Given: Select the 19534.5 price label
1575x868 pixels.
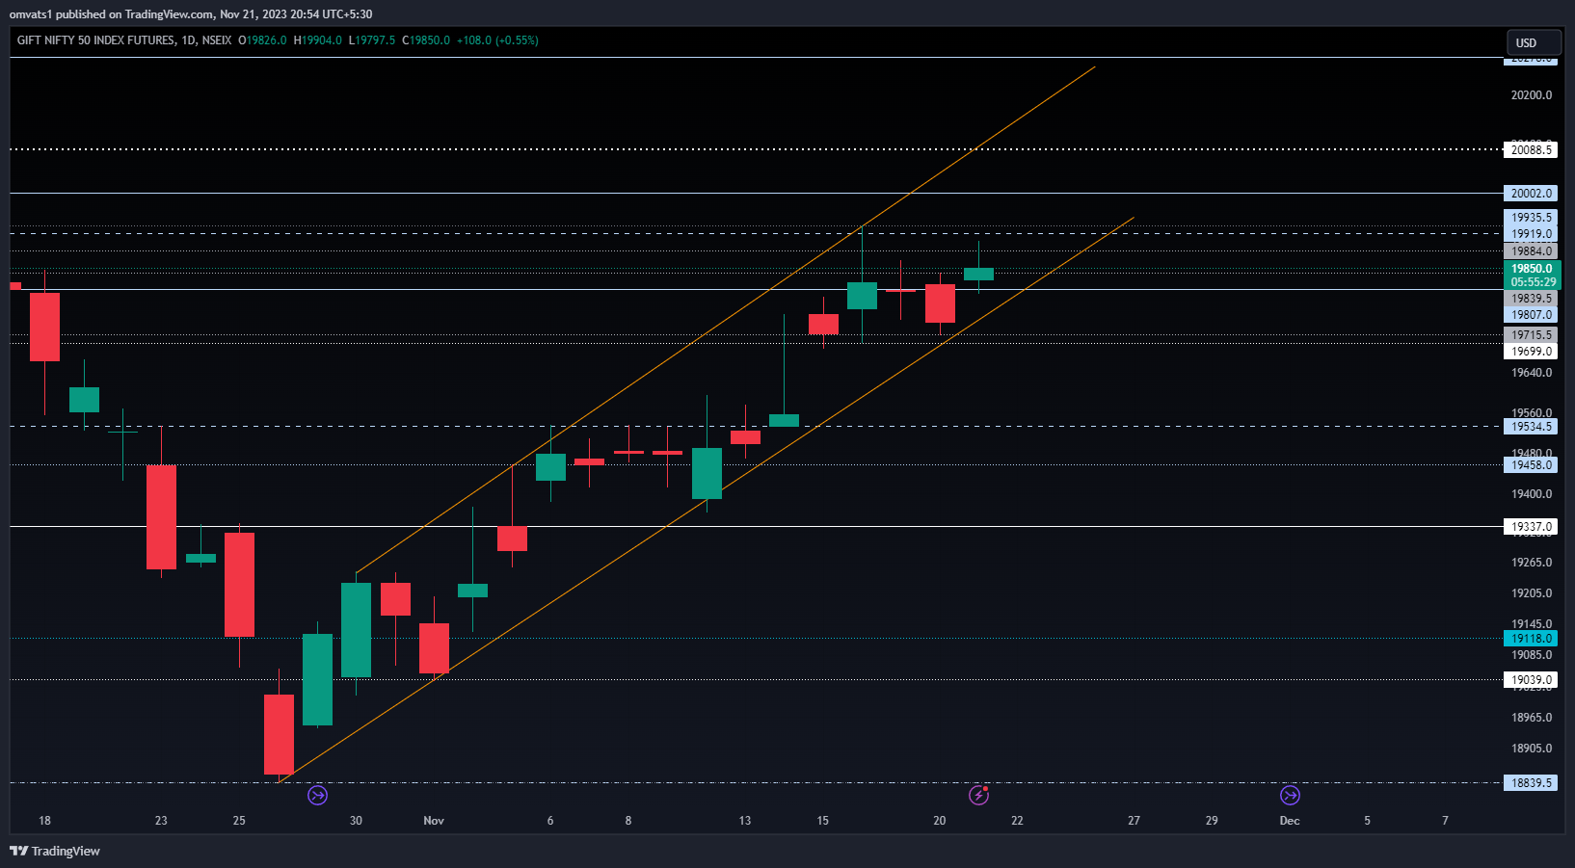Looking at the screenshot, I should [1531, 427].
